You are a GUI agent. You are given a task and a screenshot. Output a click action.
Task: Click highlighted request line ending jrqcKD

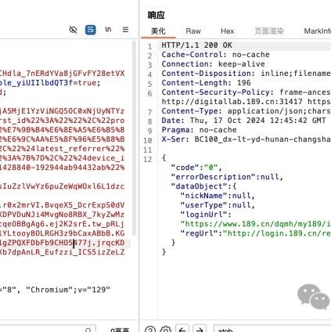coord(62,243)
